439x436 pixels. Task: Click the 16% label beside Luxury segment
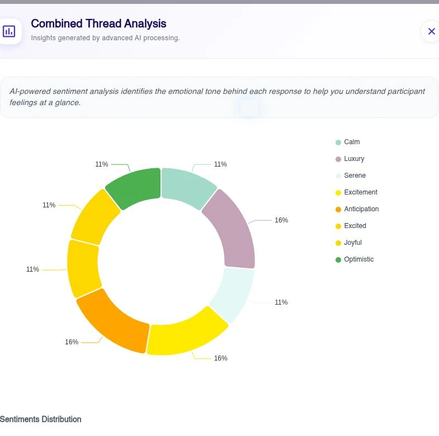click(x=281, y=220)
